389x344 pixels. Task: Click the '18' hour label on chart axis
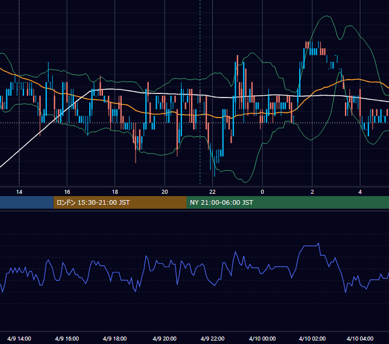click(115, 192)
